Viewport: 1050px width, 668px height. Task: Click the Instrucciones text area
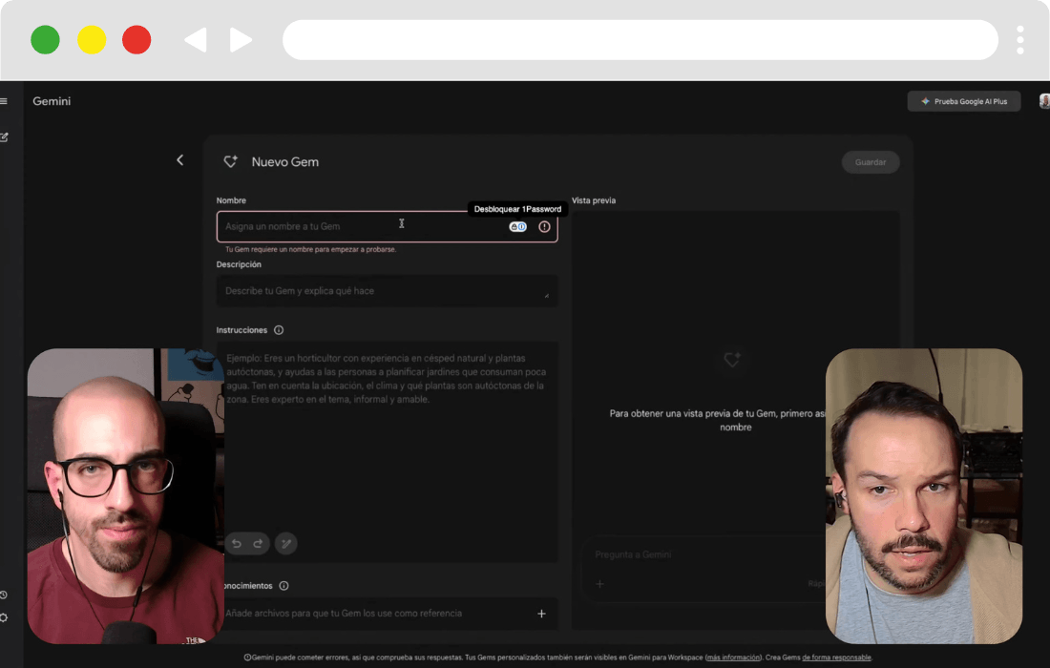coord(387,451)
